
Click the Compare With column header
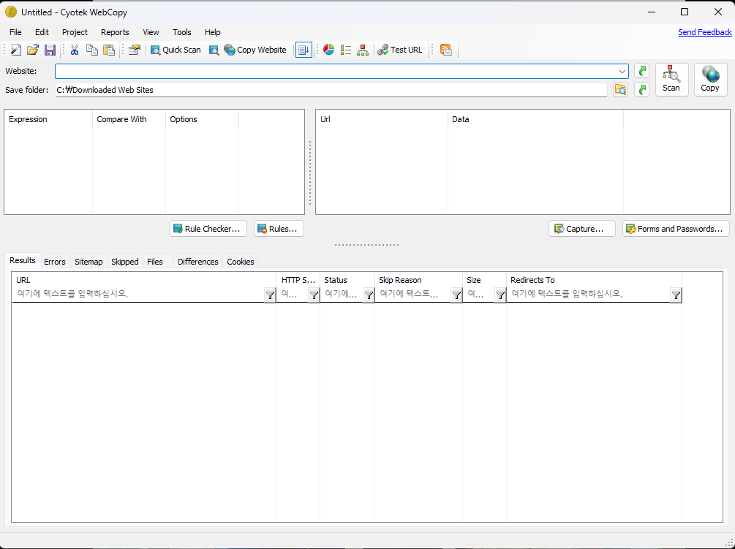click(129, 119)
